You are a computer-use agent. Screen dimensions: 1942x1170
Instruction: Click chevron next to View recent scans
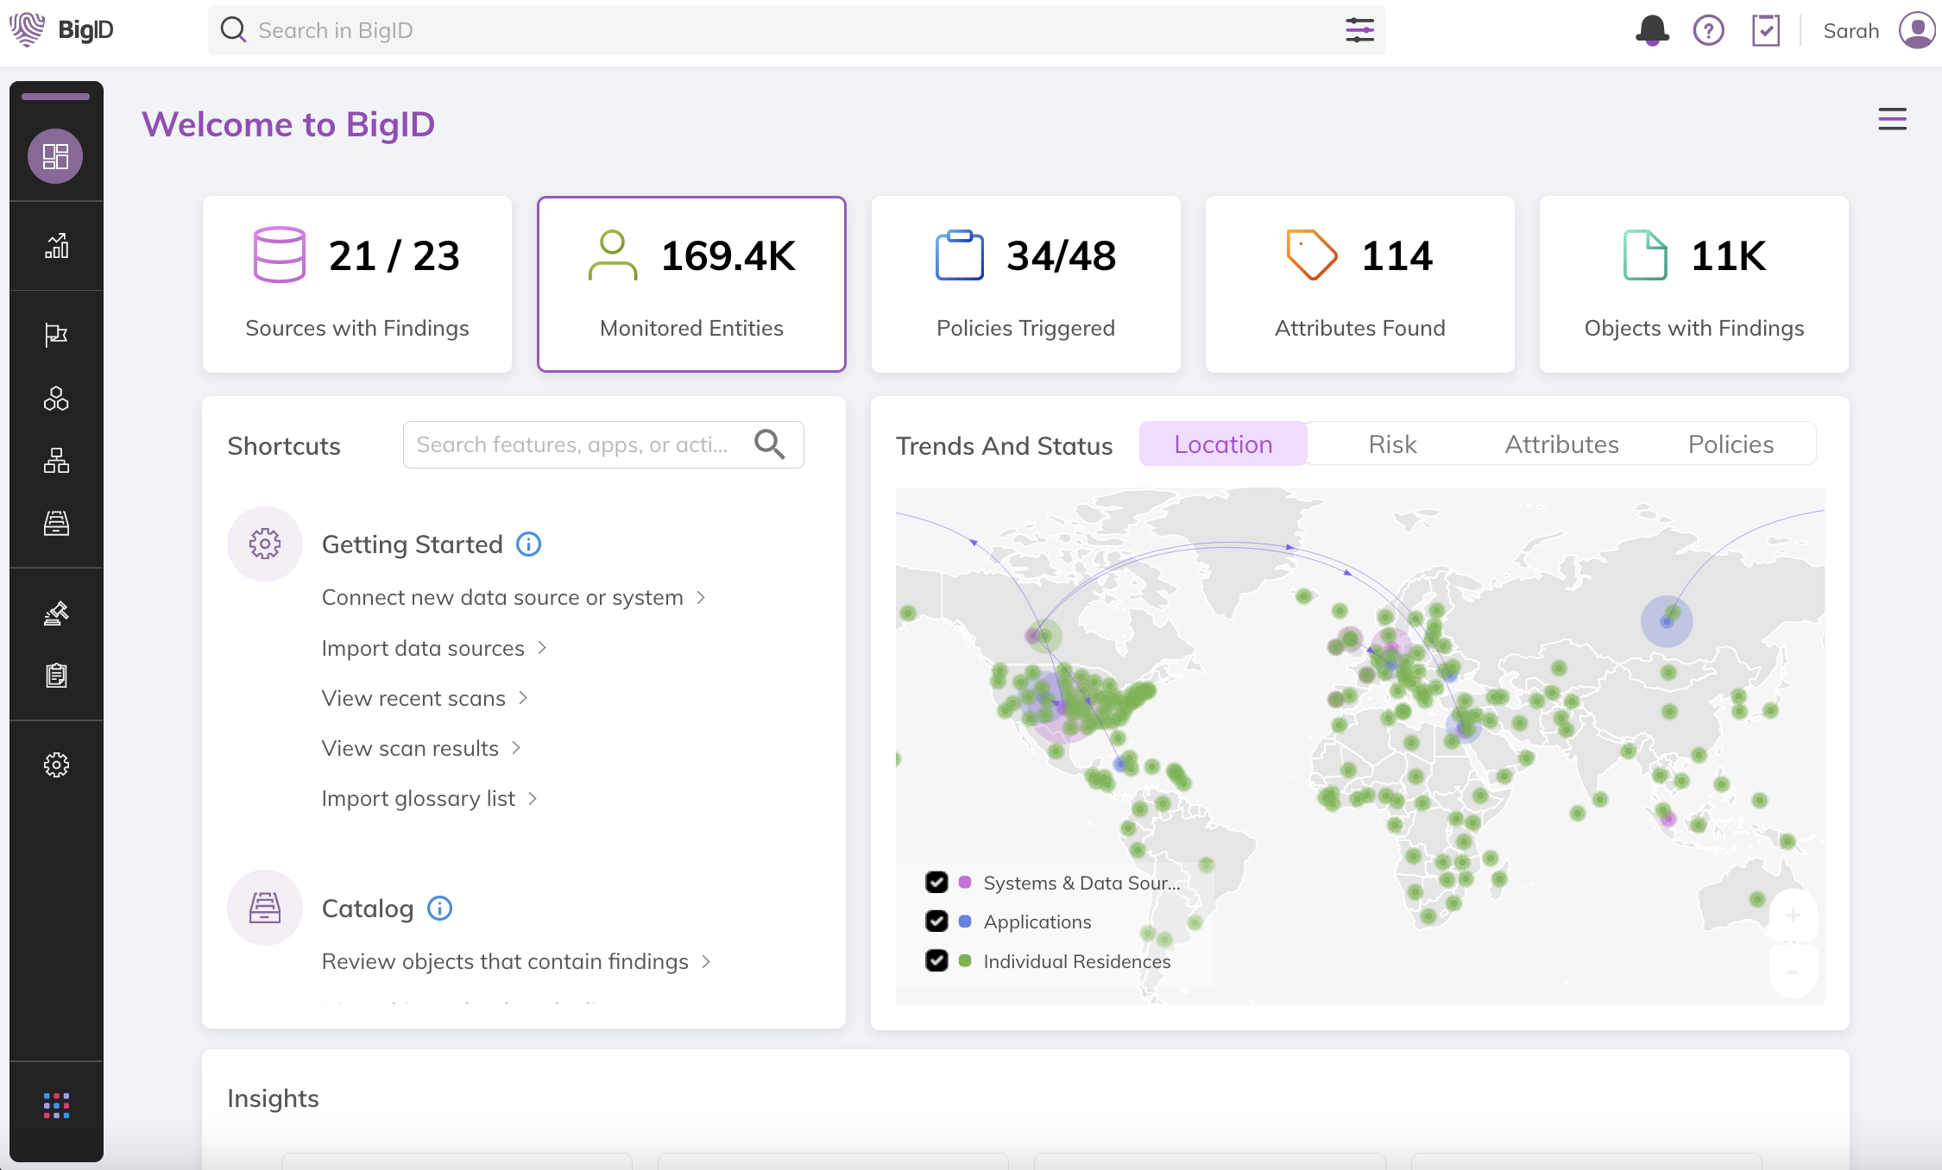point(523,697)
